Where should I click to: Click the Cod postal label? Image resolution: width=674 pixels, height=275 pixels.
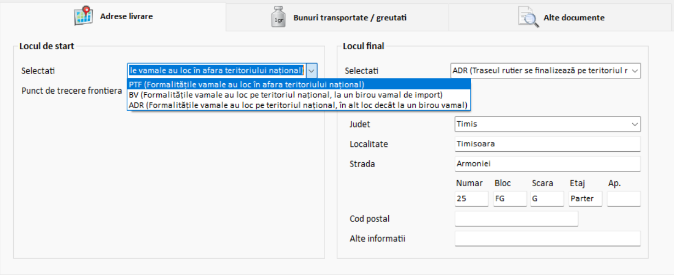[370, 219]
